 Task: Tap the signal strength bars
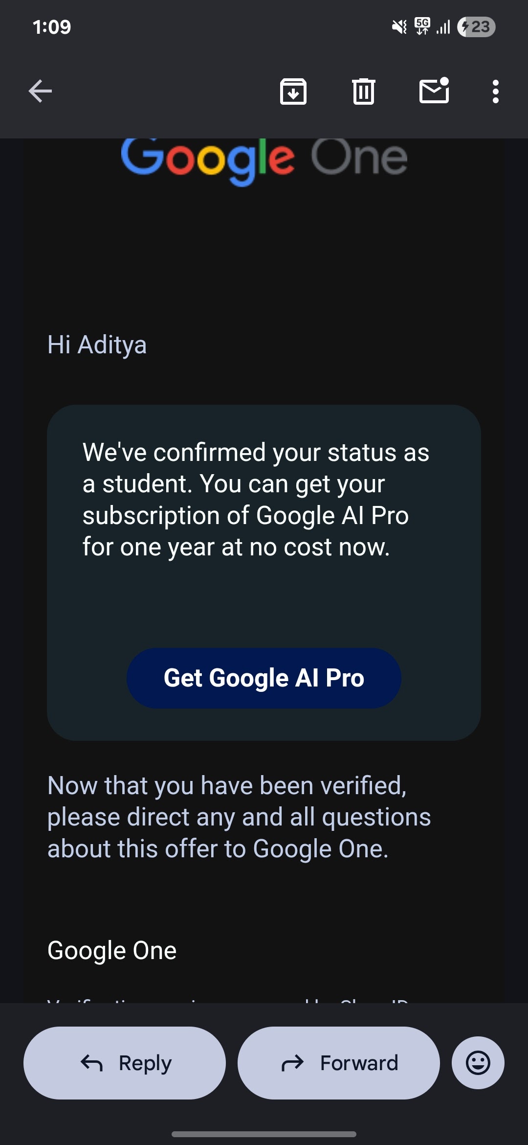443,27
